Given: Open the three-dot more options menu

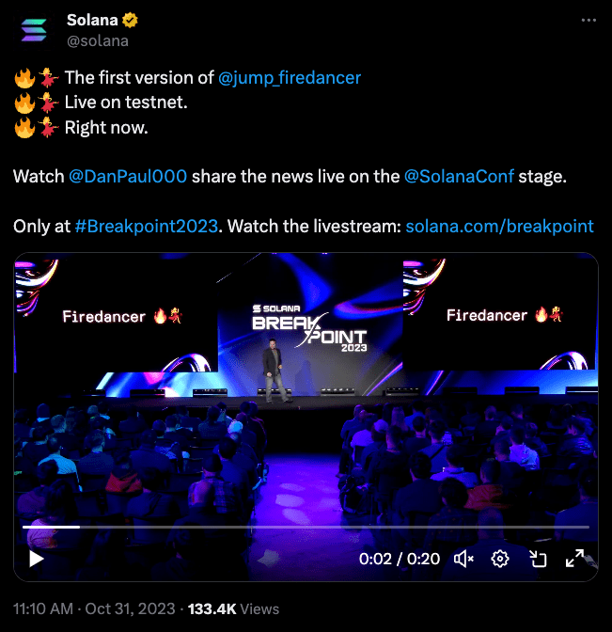Looking at the screenshot, I should click(x=588, y=20).
